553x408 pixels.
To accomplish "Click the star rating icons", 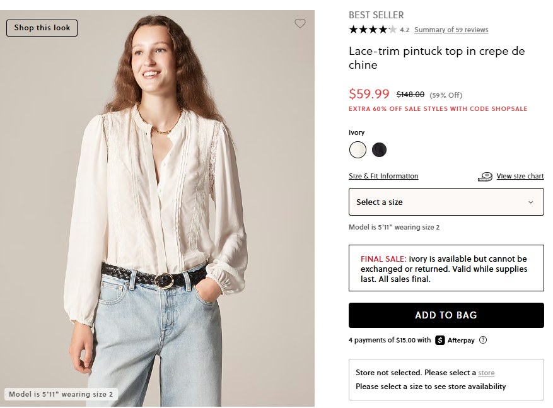I will coord(373,30).
